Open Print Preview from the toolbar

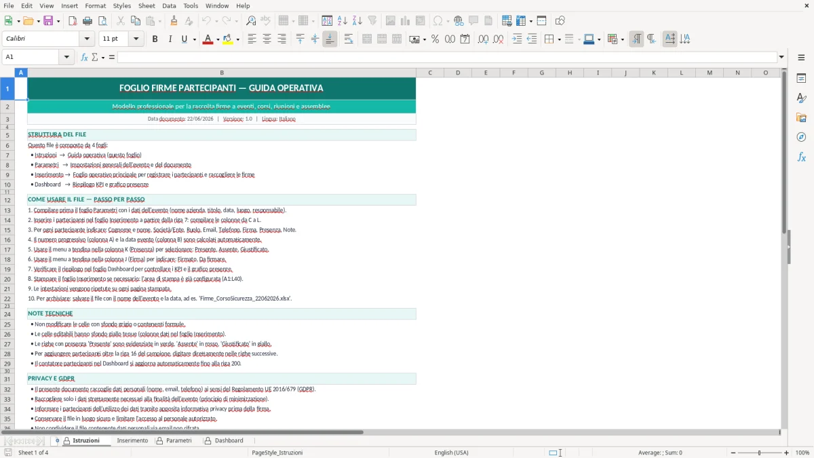click(x=102, y=21)
